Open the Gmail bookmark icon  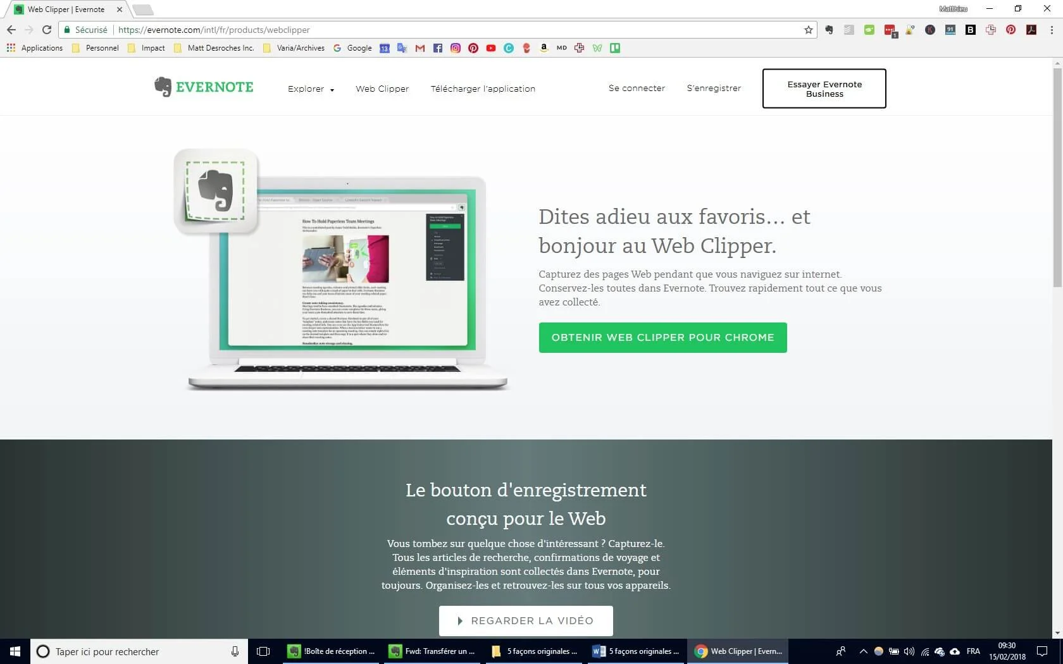pyautogui.click(x=420, y=48)
